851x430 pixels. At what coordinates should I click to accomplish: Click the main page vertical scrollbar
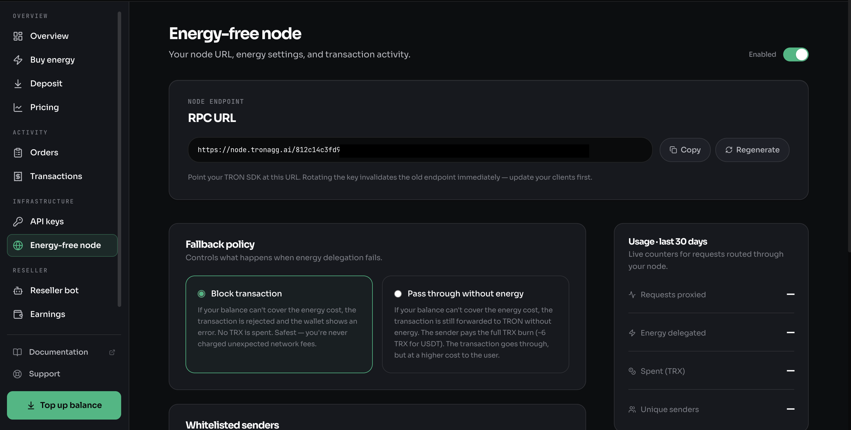[x=849, y=127]
